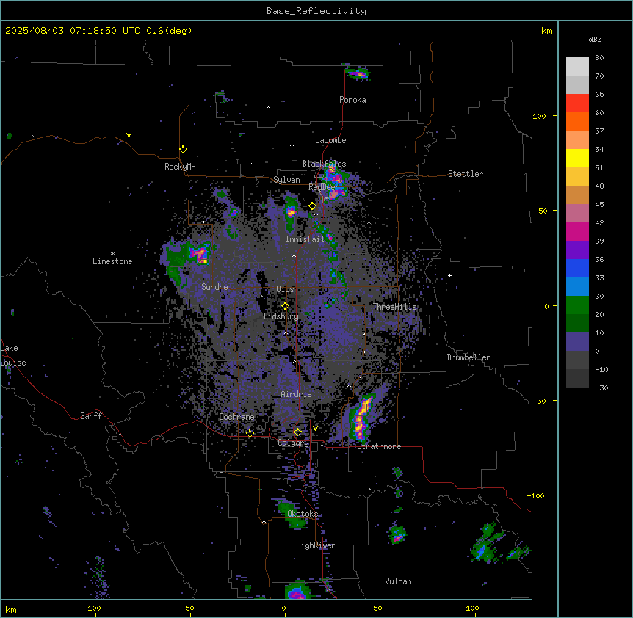Screen dimensions: 633x618
Task: Click the Lake Louise label
Action: [x=13, y=355]
